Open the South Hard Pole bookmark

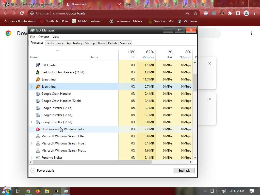coord(54,21)
